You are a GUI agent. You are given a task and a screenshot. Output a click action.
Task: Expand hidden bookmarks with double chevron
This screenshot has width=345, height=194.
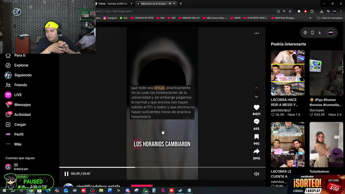310,18
